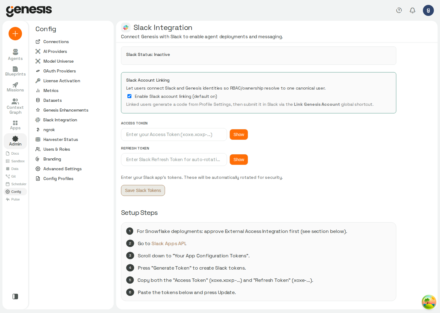440x313 pixels.
Task: Select Config in the admin submenu
Action: (x=15, y=192)
